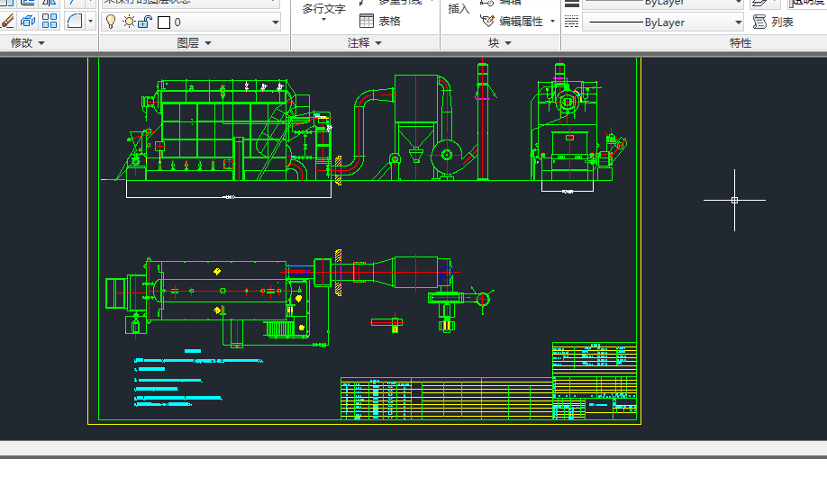Toggle layer on/off light bulb

[x=111, y=22]
